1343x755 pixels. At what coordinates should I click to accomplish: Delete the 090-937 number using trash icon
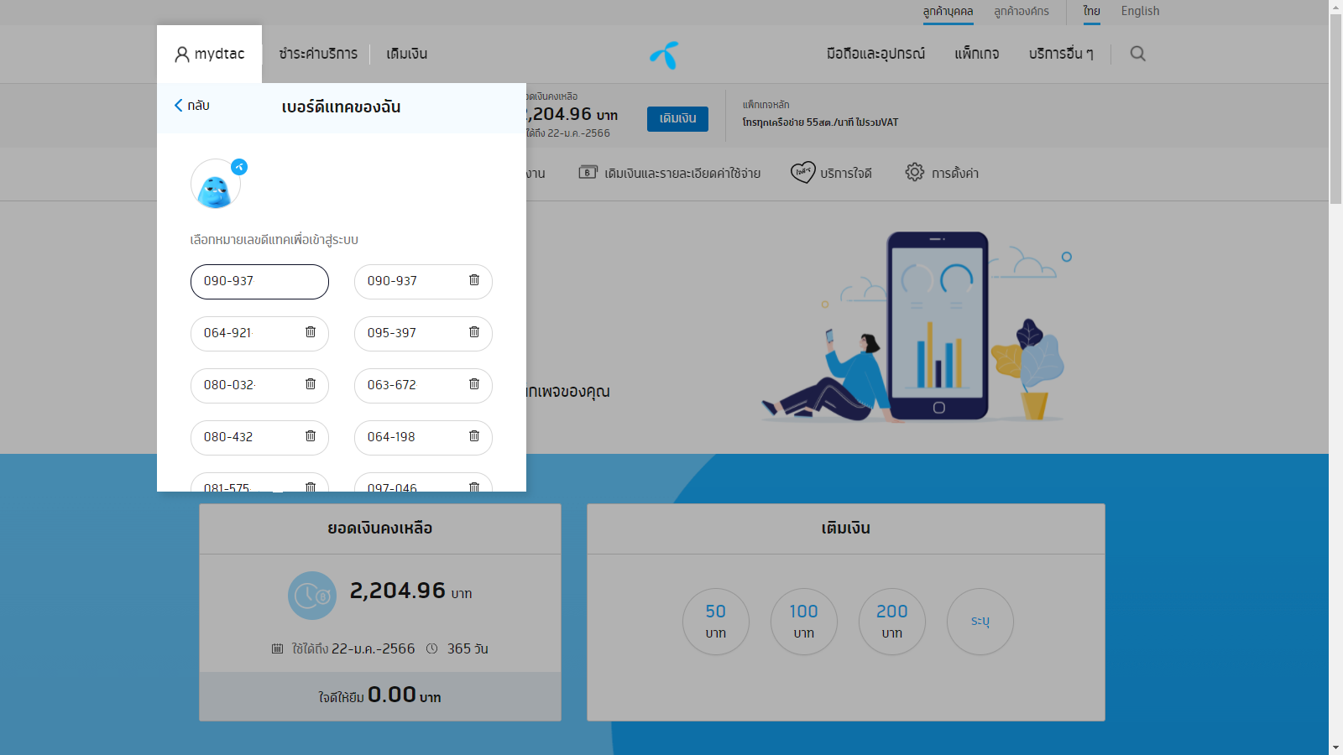click(474, 280)
